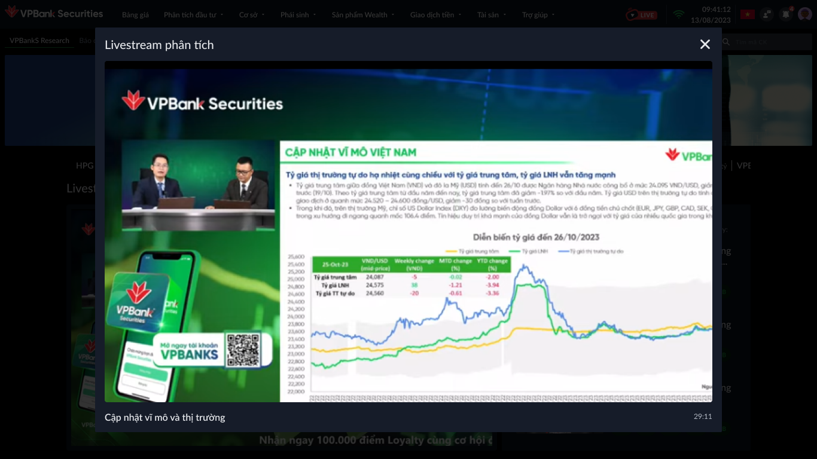Open the Sản phẩm Wealth dropdown
Image resolution: width=817 pixels, height=459 pixels.
click(x=361, y=15)
